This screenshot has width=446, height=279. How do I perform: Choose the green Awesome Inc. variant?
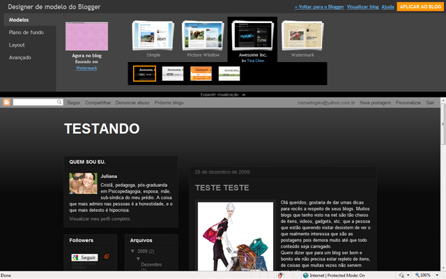tap(229, 73)
